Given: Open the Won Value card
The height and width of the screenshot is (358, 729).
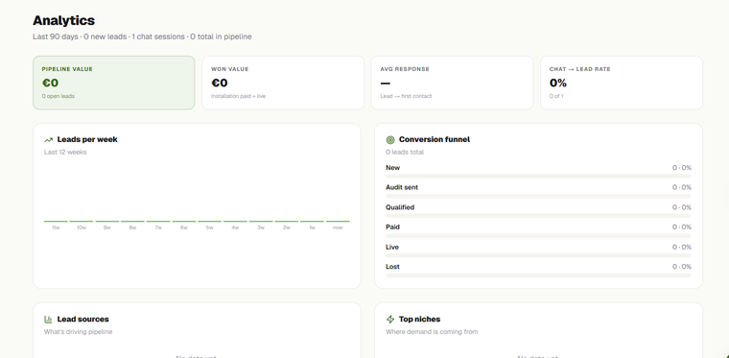Looking at the screenshot, I should pos(283,83).
